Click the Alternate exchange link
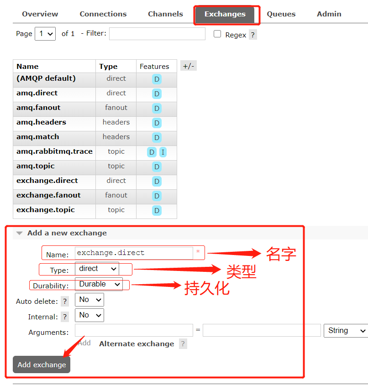368x385 pixels. click(x=137, y=344)
